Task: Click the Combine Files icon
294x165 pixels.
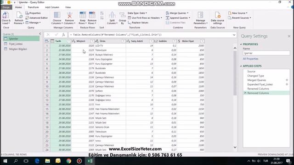Action: 167,22
